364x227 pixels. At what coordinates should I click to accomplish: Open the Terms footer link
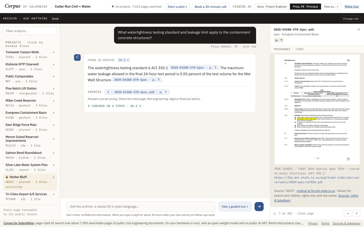(325, 223)
